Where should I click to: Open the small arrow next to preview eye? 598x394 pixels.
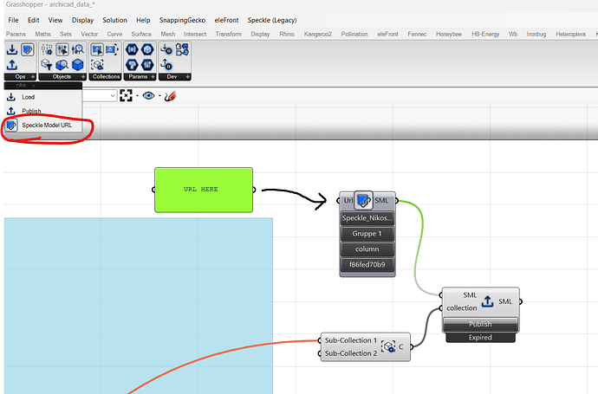[x=159, y=95]
